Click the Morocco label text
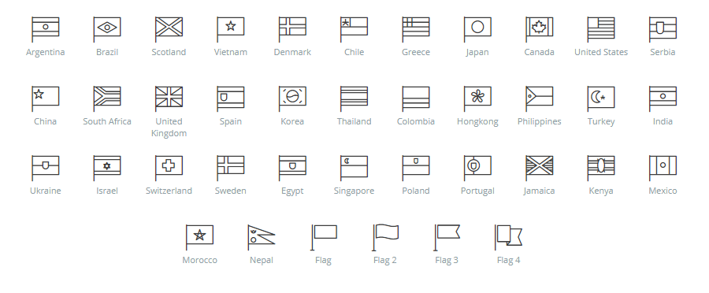Image resolution: width=709 pixels, height=293 pixels. (200, 260)
